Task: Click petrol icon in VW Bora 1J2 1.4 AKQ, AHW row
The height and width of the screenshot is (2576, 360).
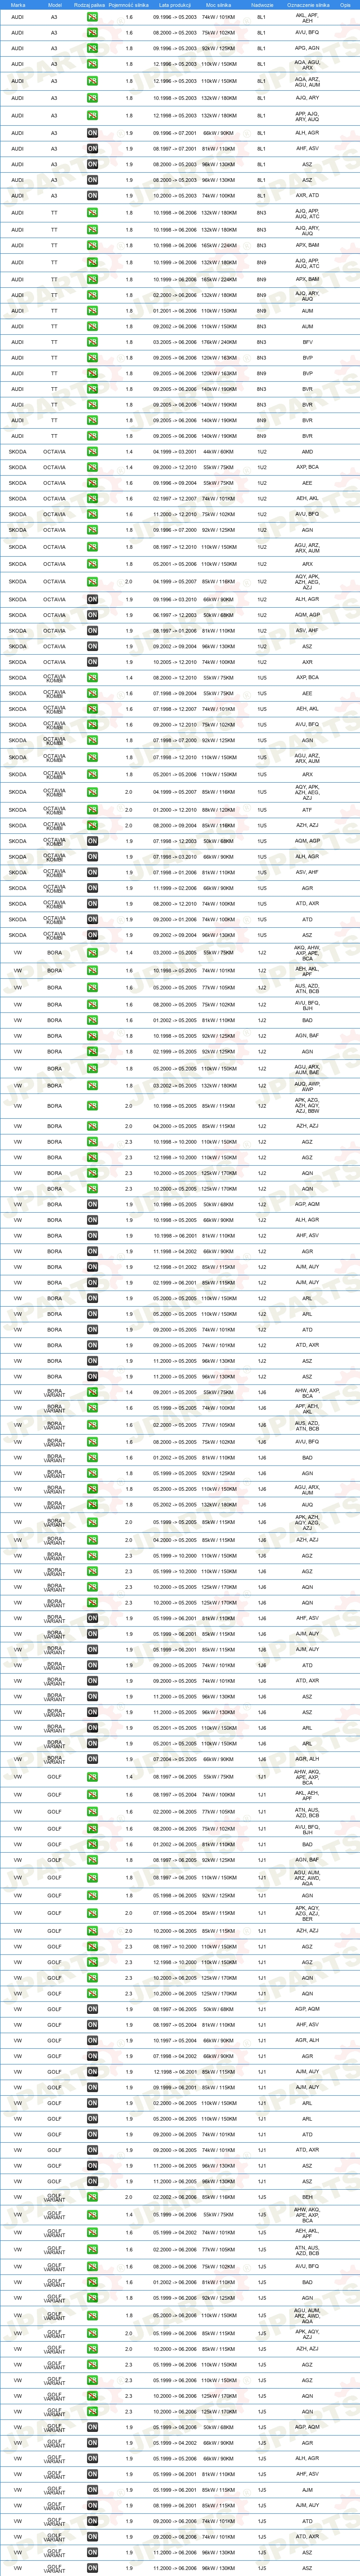Action: tap(92, 953)
